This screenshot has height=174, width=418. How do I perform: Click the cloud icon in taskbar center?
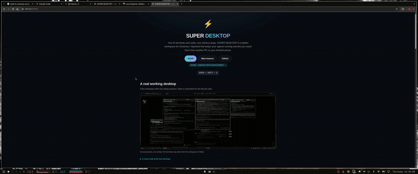click(214, 172)
